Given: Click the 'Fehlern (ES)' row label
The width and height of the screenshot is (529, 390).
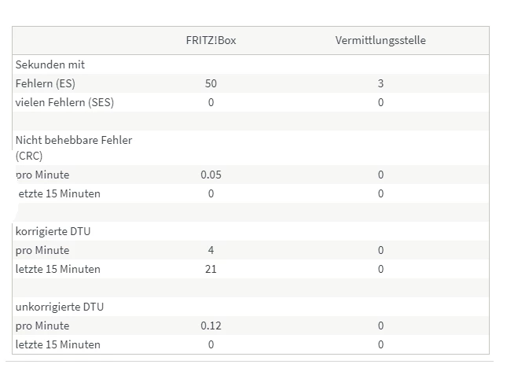Looking at the screenshot, I should (46, 83).
